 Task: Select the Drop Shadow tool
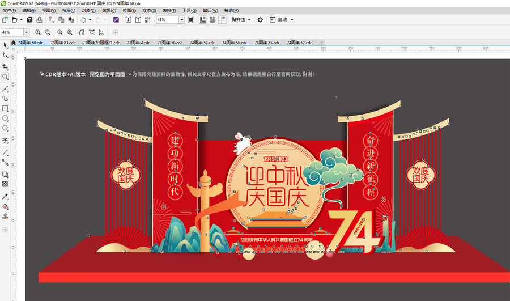pos(5,175)
